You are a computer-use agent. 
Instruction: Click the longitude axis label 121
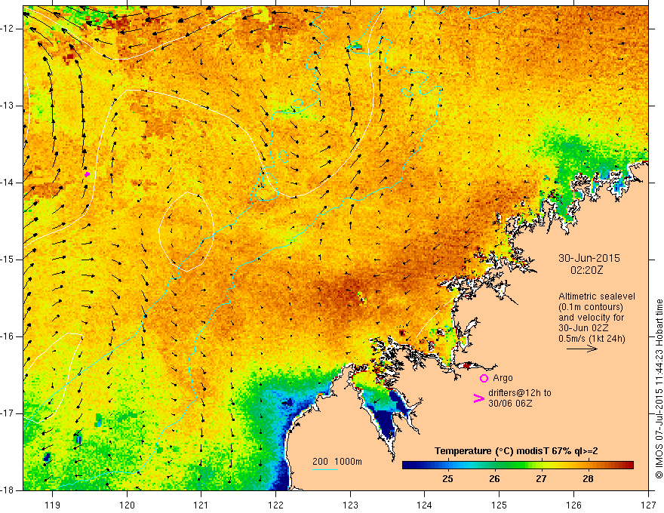coord(201,505)
